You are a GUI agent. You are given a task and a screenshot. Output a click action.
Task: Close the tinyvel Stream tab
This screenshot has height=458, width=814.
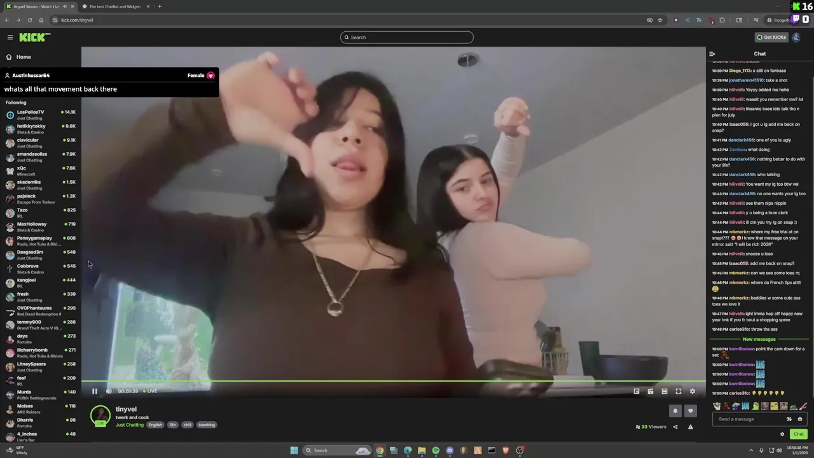pyautogui.click(x=73, y=6)
